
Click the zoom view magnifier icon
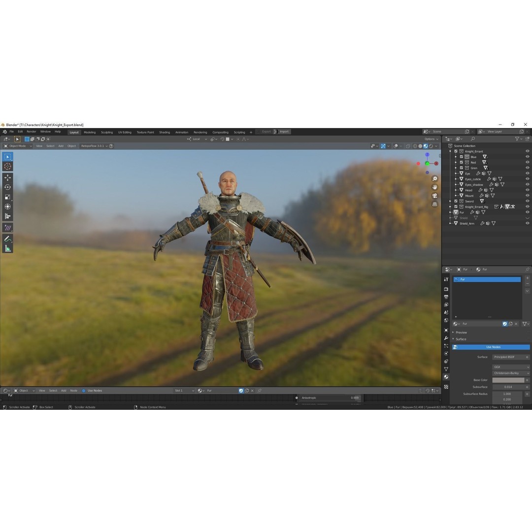click(x=434, y=179)
